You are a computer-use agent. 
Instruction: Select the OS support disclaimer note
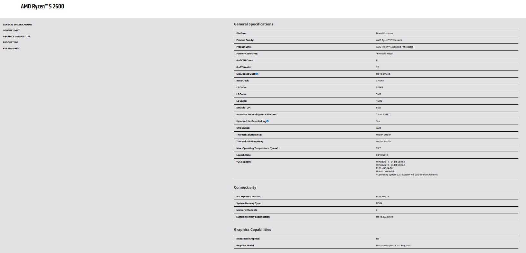pyautogui.click(x=407, y=174)
